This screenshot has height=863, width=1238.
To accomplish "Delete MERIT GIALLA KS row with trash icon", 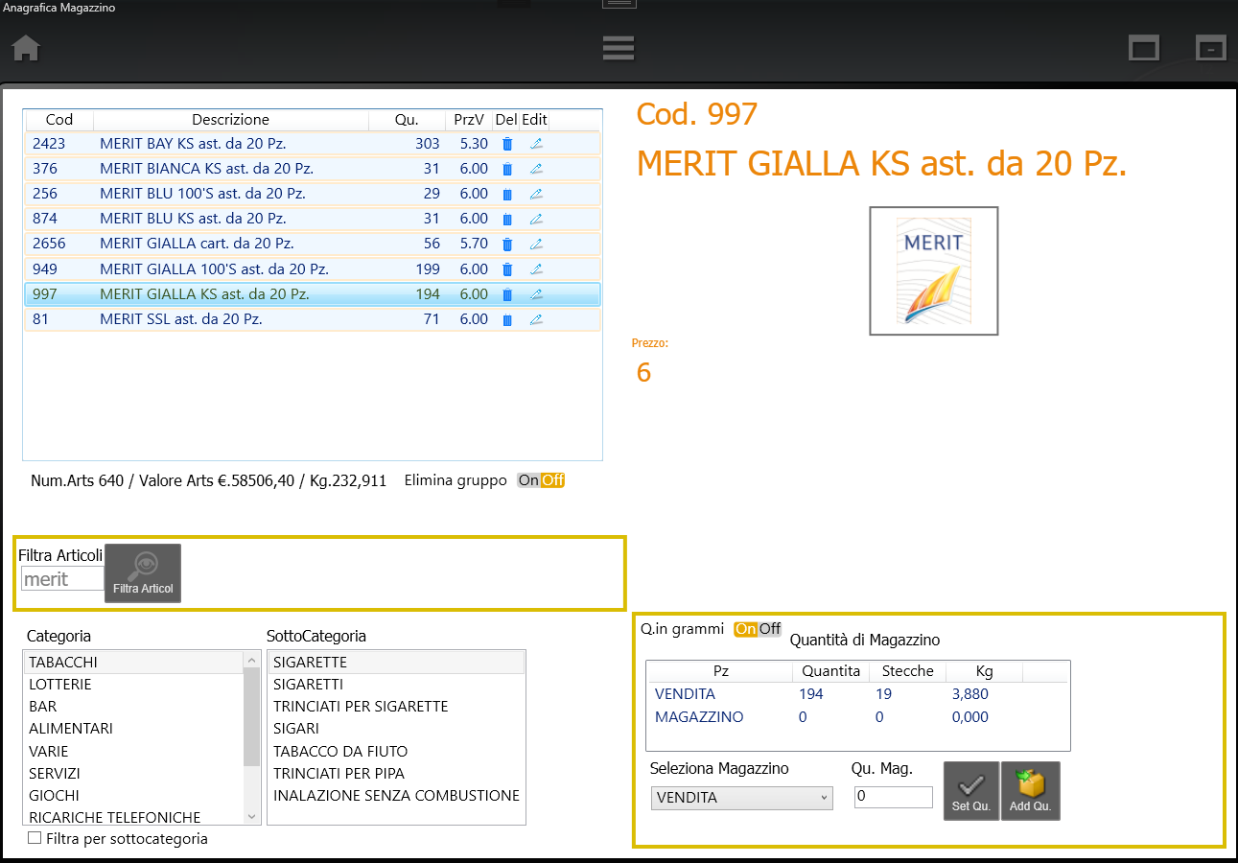I will pyautogui.click(x=507, y=294).
